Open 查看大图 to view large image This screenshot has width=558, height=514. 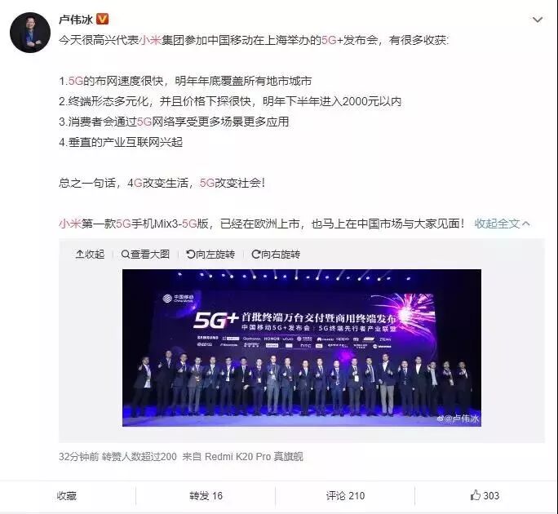click(x=145, y=255)
